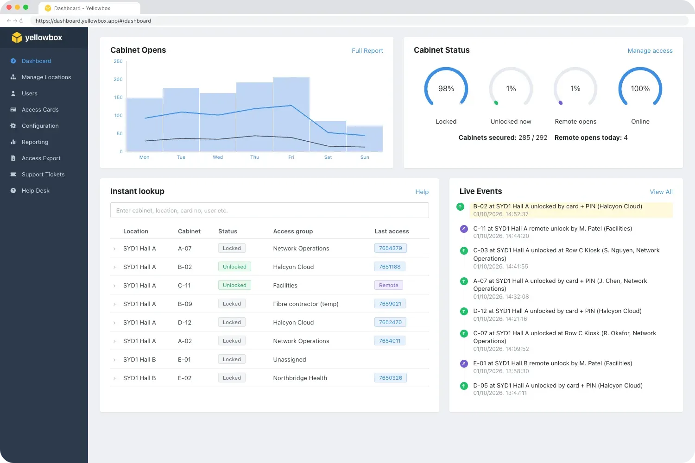
Task: Click card number 7654379
Action: point(391,248)
